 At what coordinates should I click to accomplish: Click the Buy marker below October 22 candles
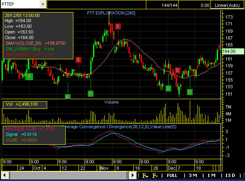(x=91, y=94)
